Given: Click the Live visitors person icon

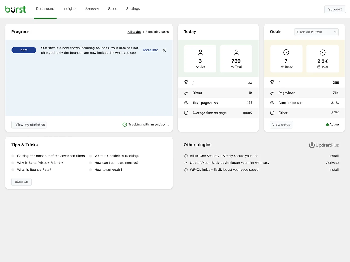Looking at the screenshot, I should tap(200, 53).
